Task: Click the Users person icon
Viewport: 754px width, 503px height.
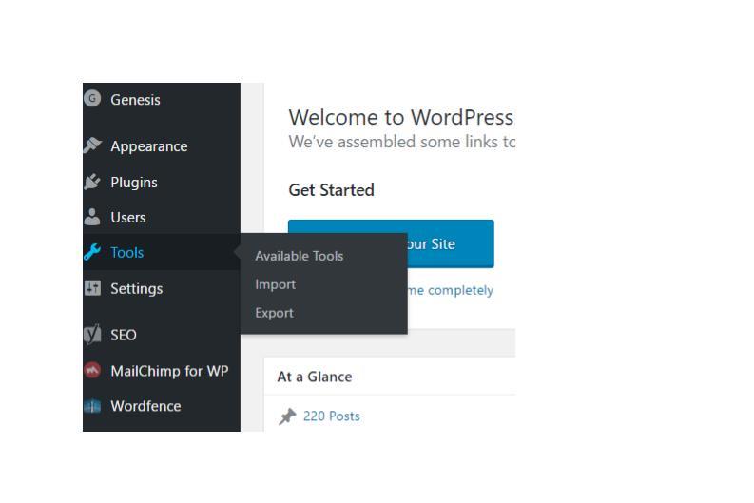Action: pos(92,217)
